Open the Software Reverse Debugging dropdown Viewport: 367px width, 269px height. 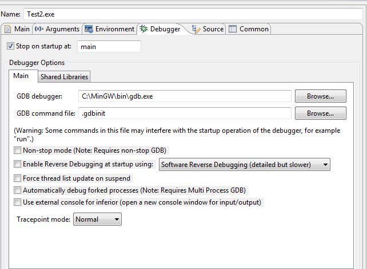click(x=245, y=165)
